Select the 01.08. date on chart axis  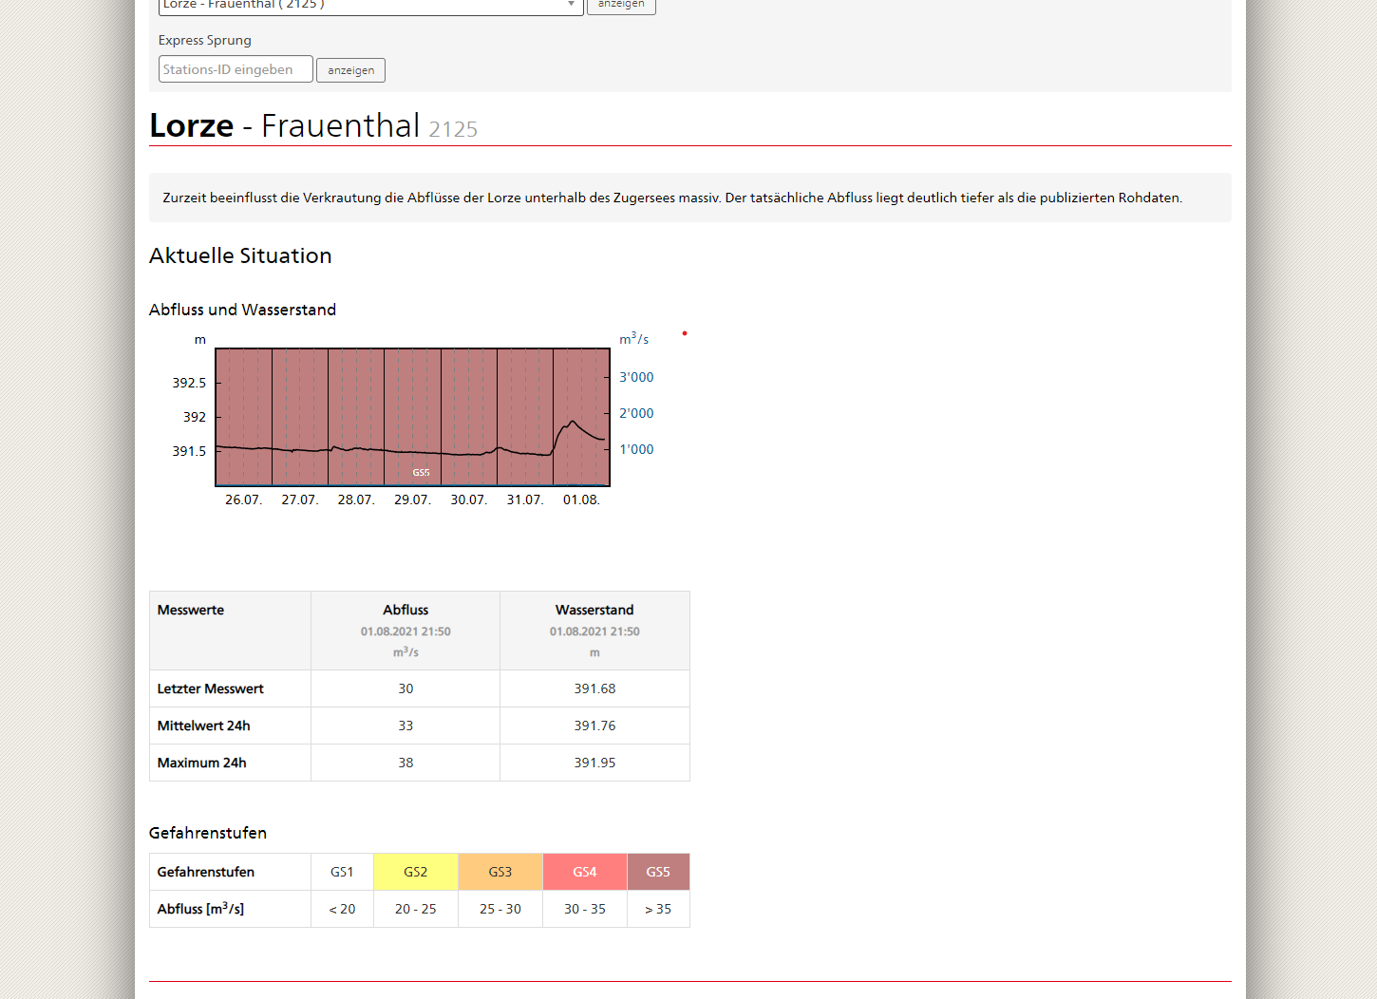(581, 499)
